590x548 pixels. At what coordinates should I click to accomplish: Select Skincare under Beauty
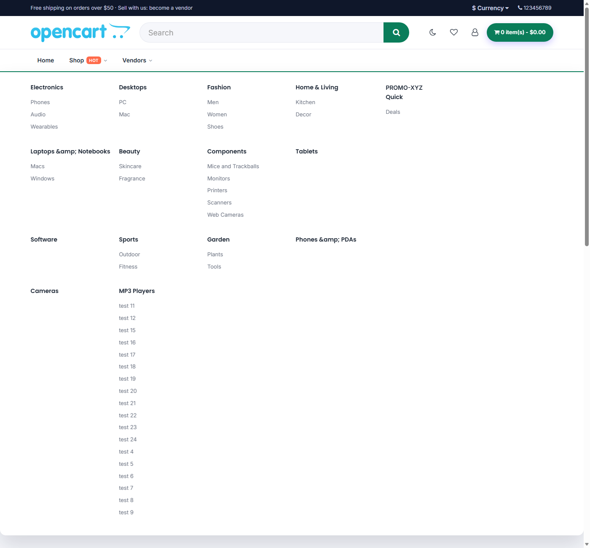point(130,166)
